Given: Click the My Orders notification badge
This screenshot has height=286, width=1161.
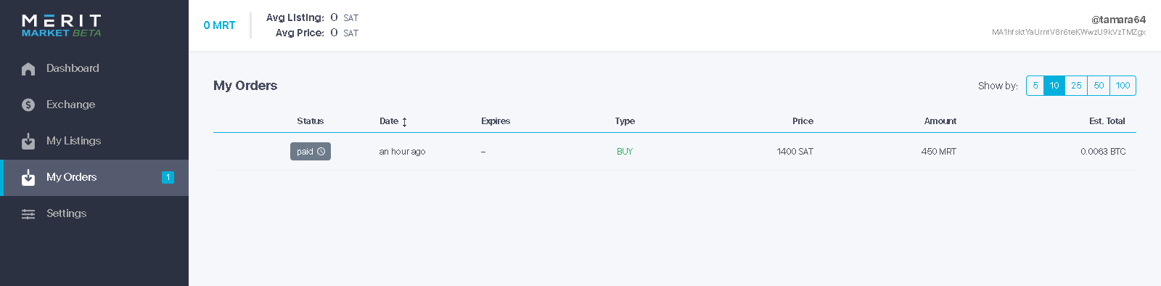Looking at the screenshot, I should (168, 177).
